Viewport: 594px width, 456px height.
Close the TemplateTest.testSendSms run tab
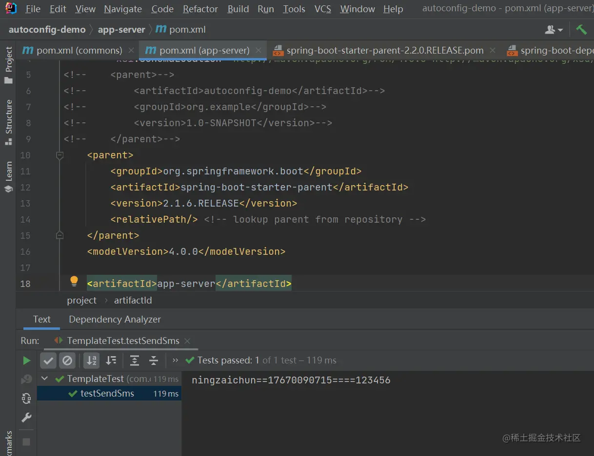[x=188, y=341]
